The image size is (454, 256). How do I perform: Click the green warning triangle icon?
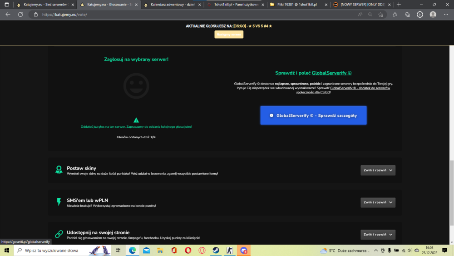(x=136, y=120)
